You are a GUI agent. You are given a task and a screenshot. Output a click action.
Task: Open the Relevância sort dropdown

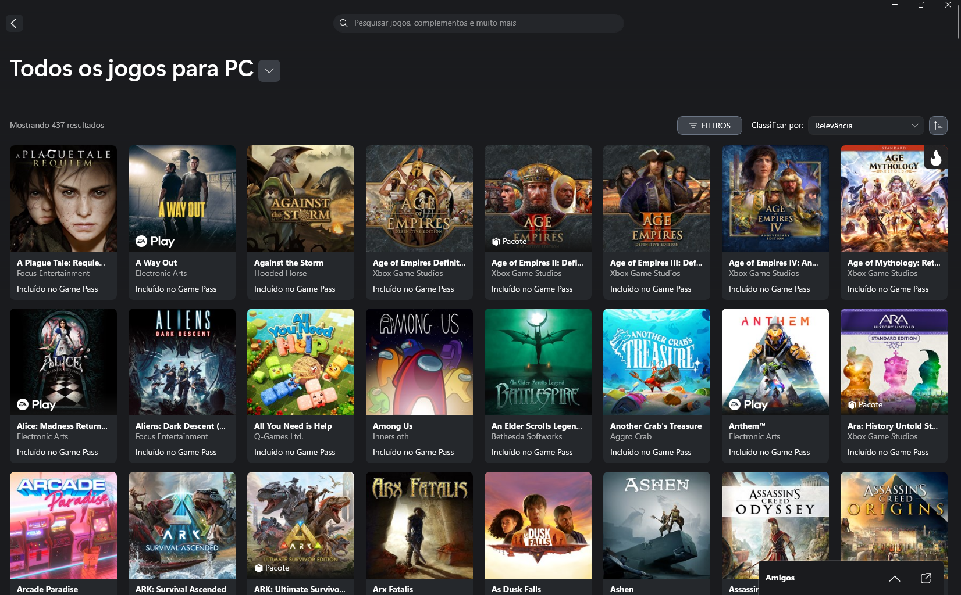[x=866, y=126]
